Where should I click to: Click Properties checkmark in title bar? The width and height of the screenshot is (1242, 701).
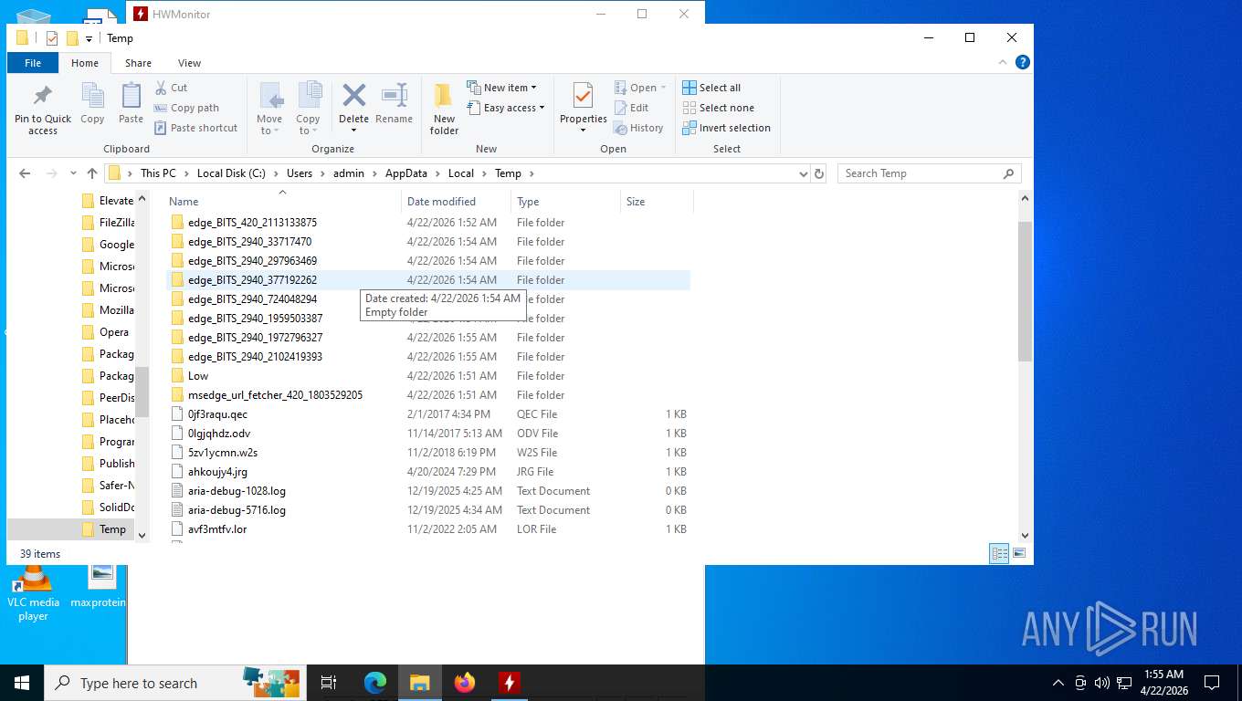tap(52, 38)
